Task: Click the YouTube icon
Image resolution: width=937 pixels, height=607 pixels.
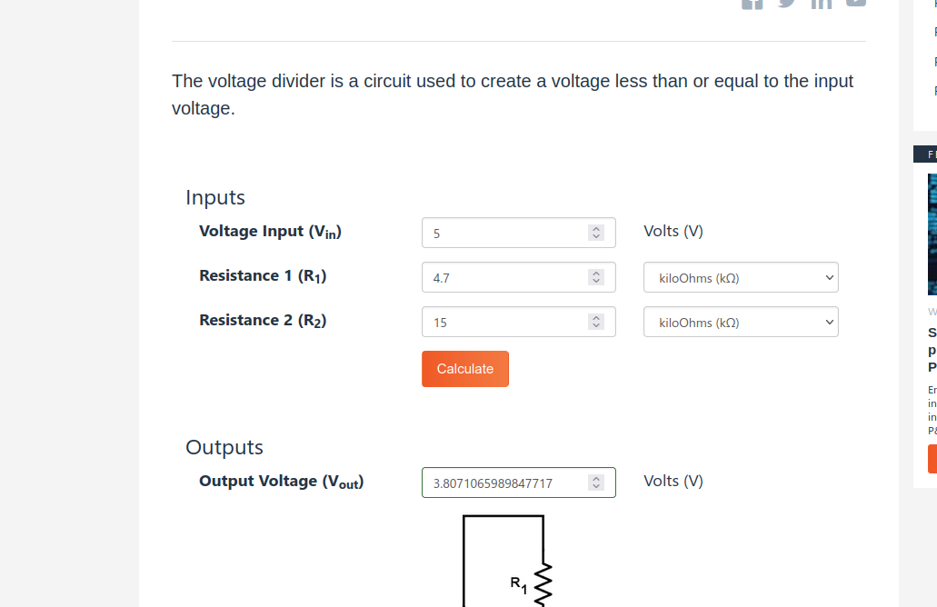Action: 856,4
